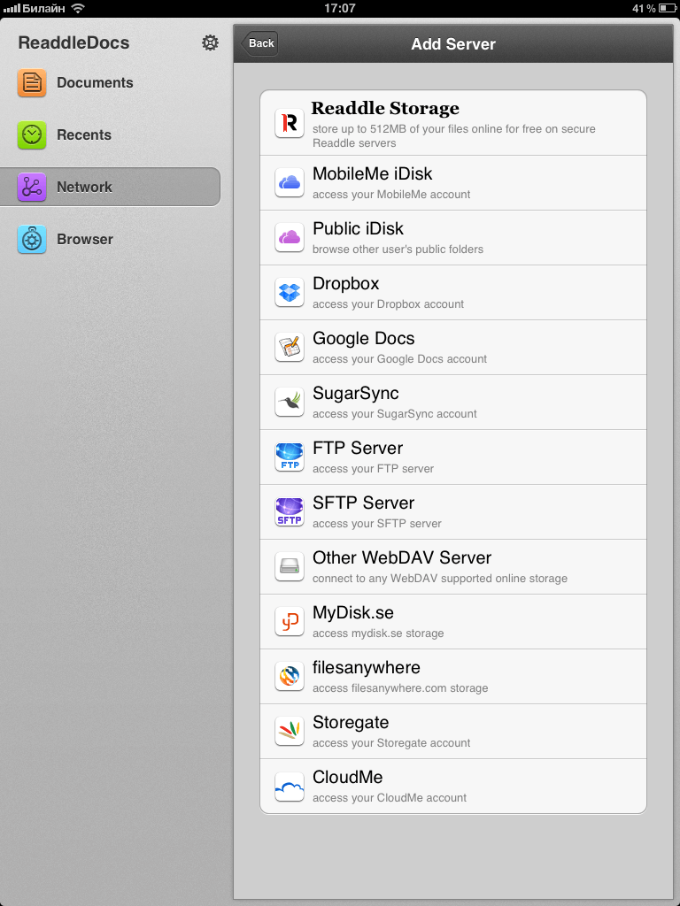Click the MobileMe iDisk blue cloud icon
The image size is (680, 906).
[290, 182]
